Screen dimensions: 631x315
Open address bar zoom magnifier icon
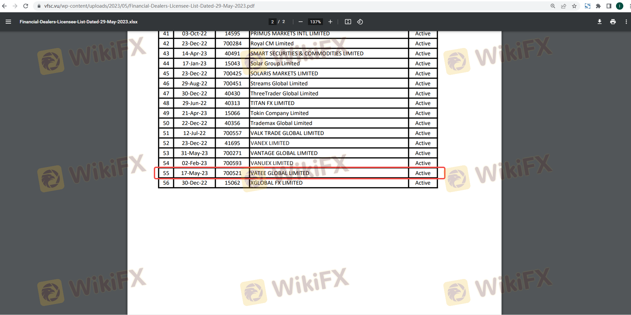click(x=553, y=6)
